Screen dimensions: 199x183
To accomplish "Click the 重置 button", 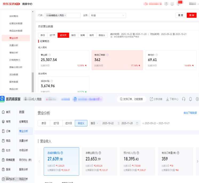I will pos(180,15).
